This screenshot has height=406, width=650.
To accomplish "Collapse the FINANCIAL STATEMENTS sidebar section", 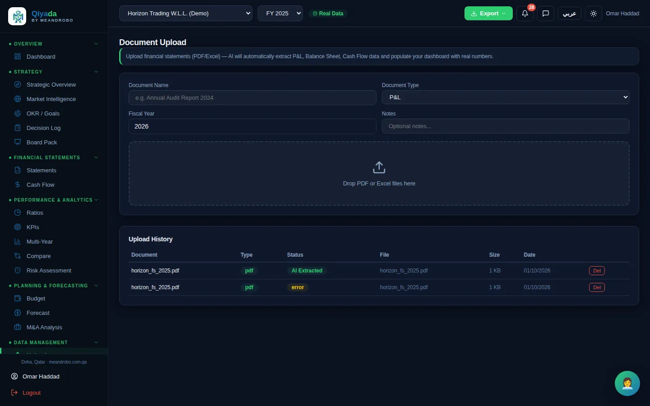I will (x=54, y=157).
